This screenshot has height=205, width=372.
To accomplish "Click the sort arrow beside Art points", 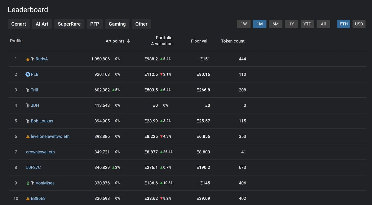I will (128, 41).
